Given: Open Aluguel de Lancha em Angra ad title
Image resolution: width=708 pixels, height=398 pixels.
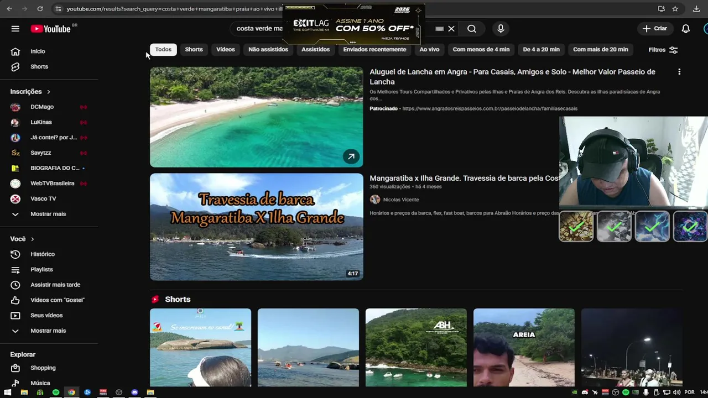Looking at the screenshot, I should (x=512, y=77).
